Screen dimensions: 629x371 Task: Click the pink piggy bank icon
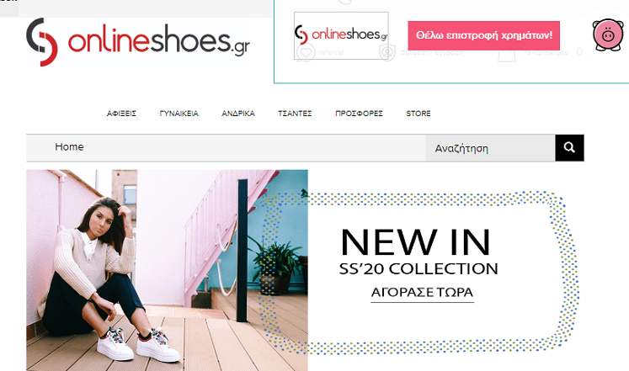pyautogui.click(x=608, y=34)
